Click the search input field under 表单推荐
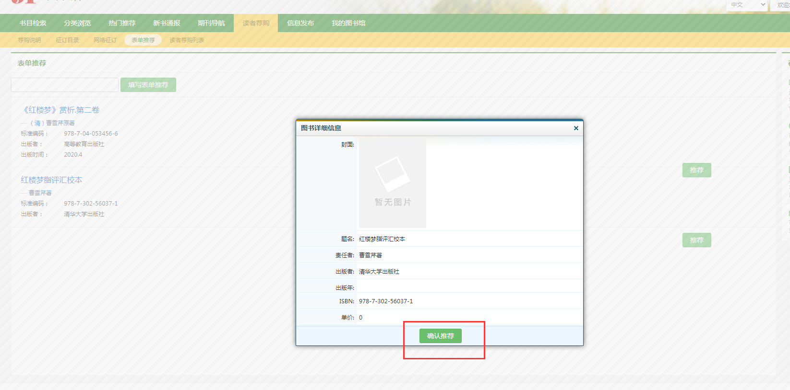 click(x=65, y=85)
